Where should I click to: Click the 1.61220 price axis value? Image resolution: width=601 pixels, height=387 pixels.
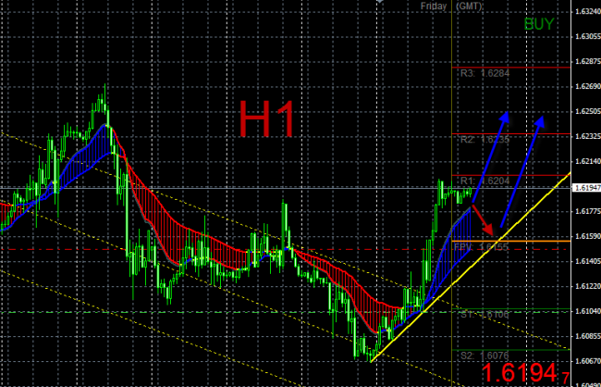(x=587, y=286)
